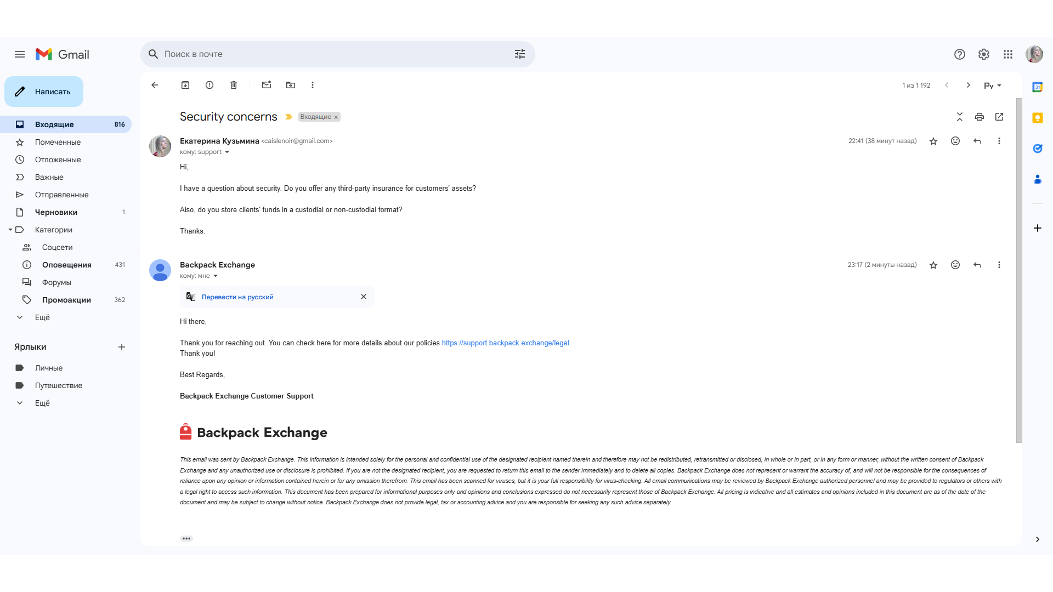Create a new label plus button
Image resolution: width=1053 pixels, height=592 pixels.
(122, 347)
